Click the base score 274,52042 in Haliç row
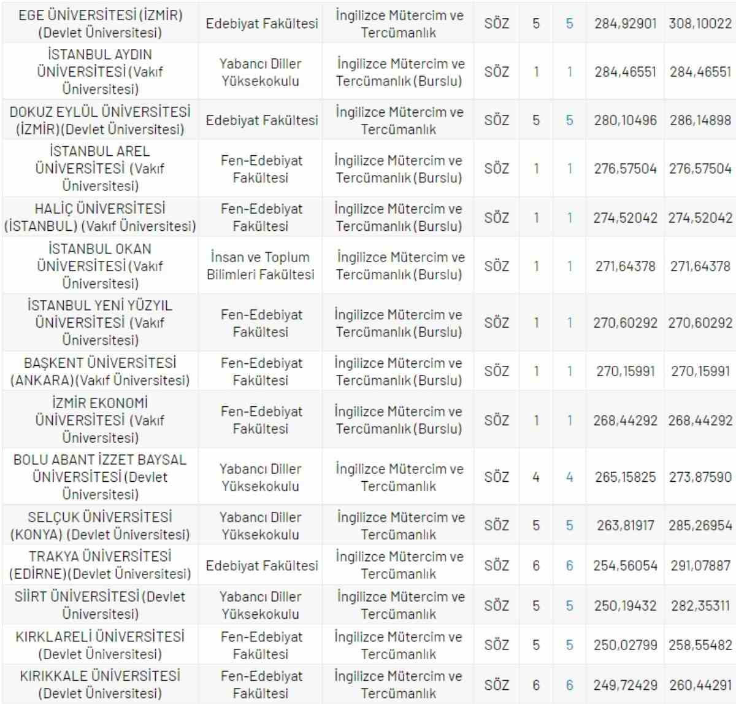Viewport: 736px width, 704px height. (x=625, y=217)
